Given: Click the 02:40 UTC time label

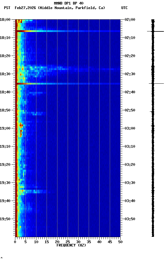Looking at the screenshot, I should (x=130, y=92).
